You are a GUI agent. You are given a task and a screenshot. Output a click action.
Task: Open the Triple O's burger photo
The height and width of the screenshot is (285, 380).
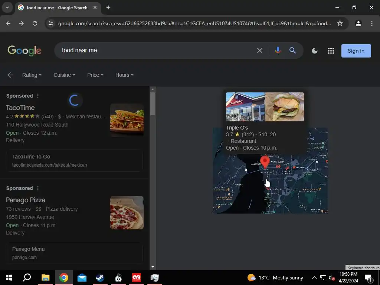(285, 107)
